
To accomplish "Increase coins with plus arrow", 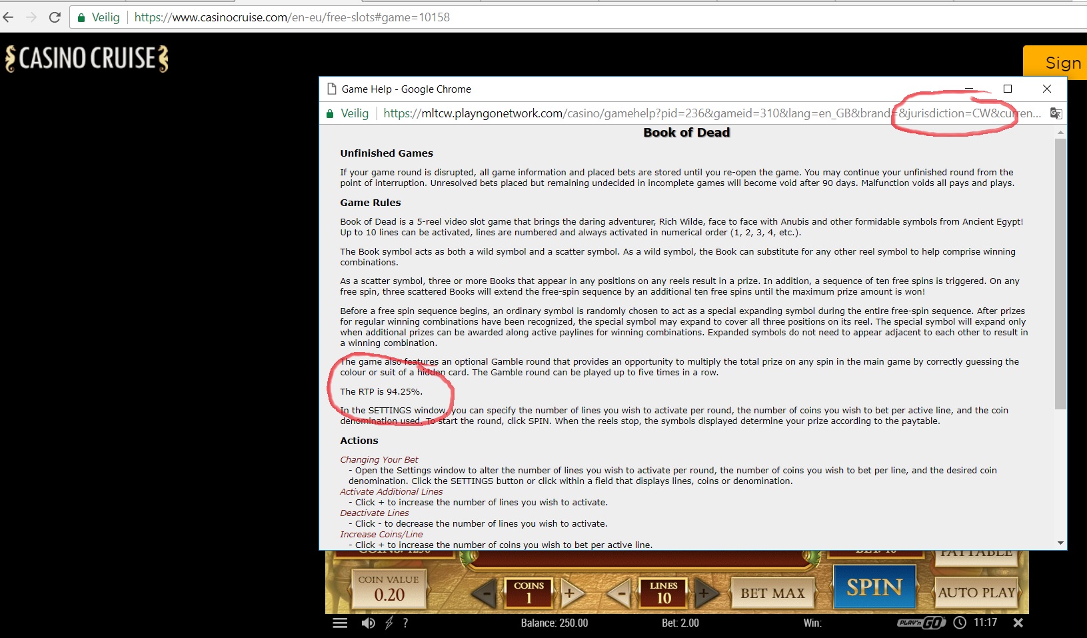I will click(570, 593).
